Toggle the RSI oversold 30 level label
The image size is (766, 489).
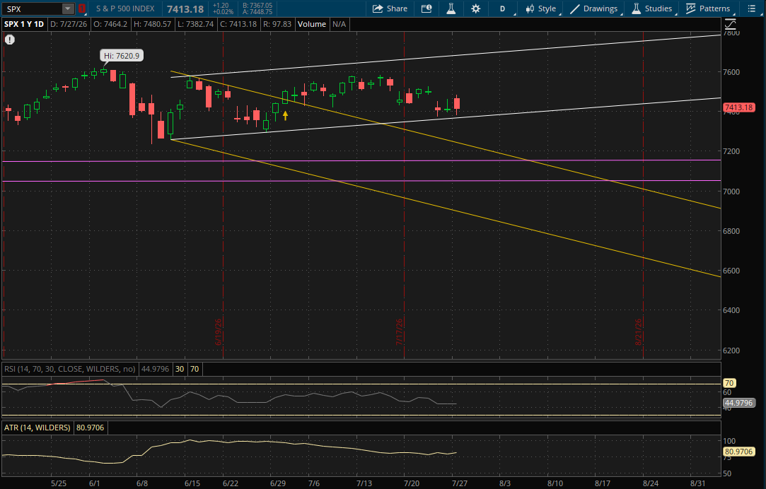pyautogui.click(x=180, y=369)
